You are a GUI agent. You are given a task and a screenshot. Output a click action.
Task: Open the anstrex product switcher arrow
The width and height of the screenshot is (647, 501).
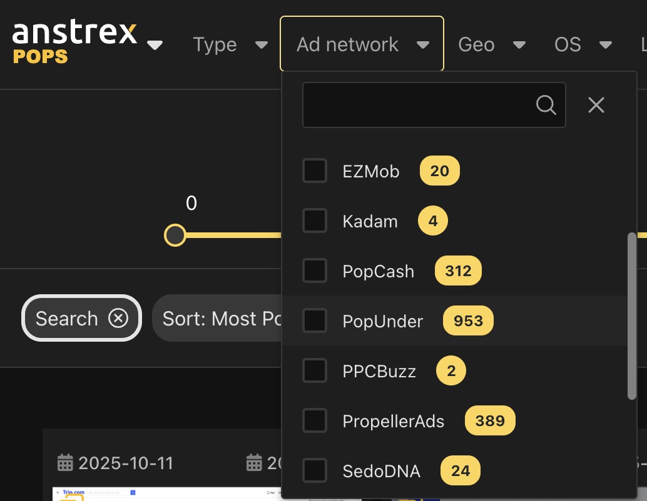pyautogui.click(x=155, y=45)
